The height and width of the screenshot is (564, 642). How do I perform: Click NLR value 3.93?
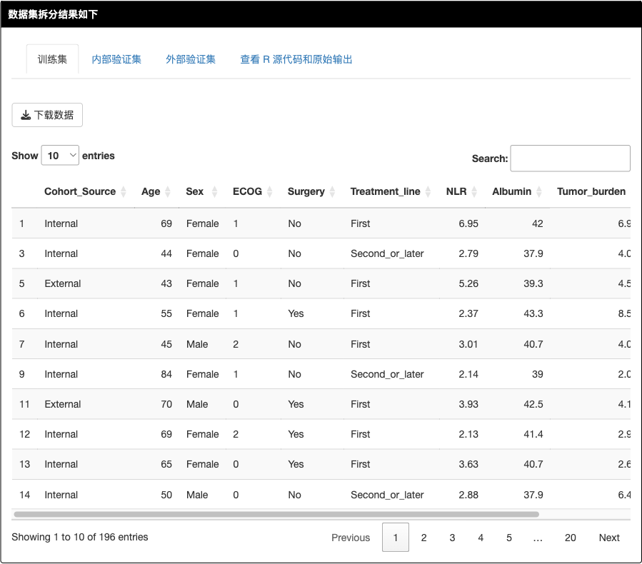click(468, 404)
